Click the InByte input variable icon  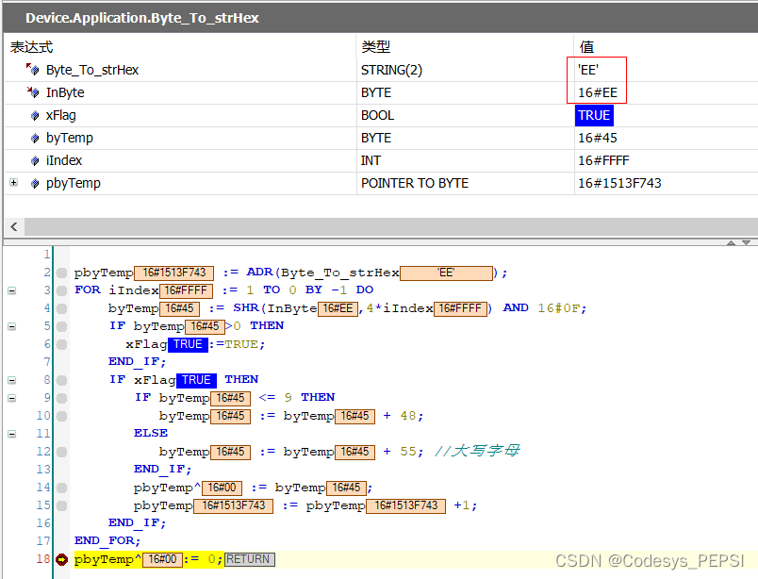[x=32, y=91]
